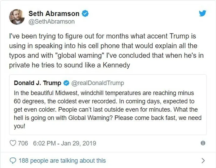Click the @realDonaldTrump handle
The height and width of the screenshot is (168, 216).
pos(97,83)
